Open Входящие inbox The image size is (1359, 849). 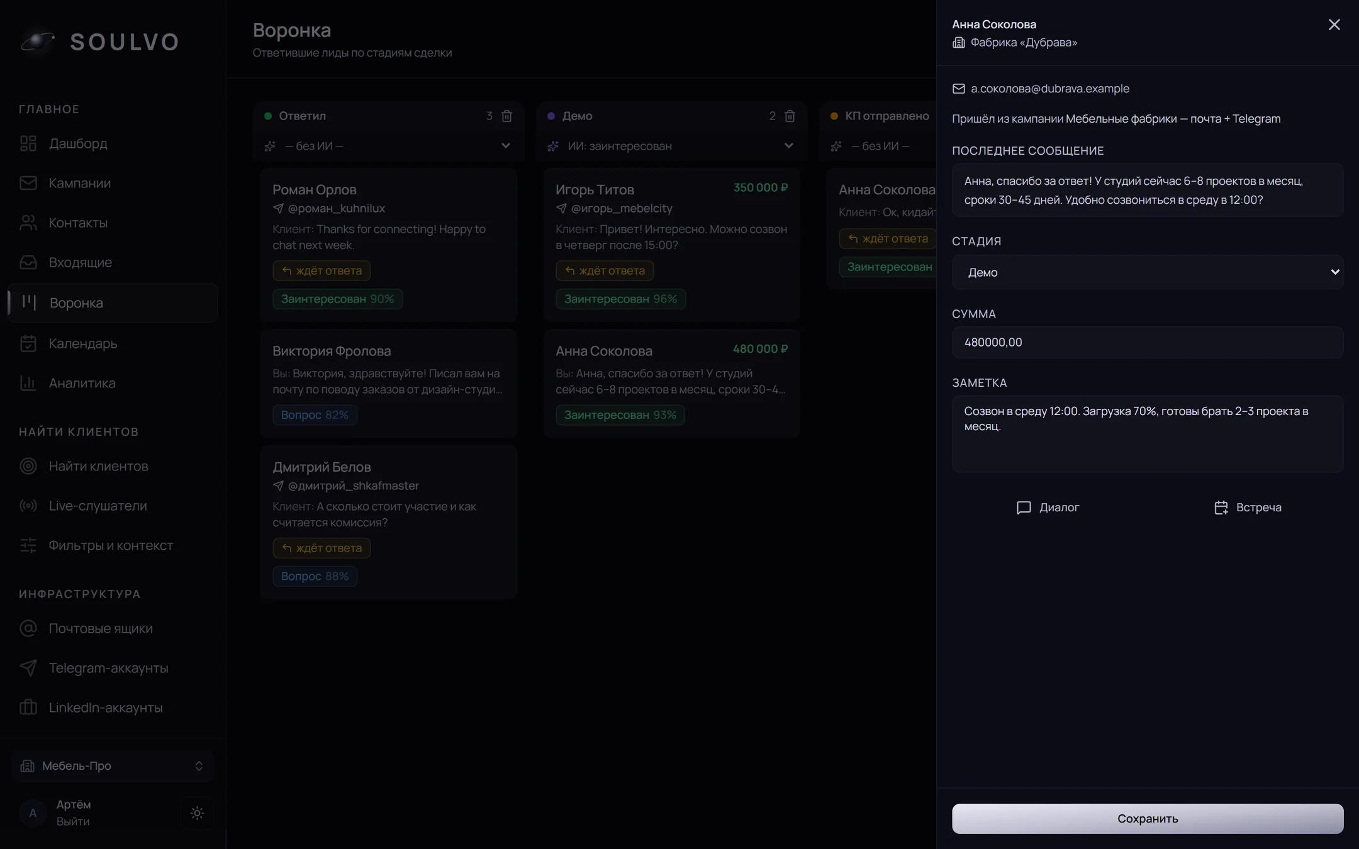click(x=113, y=262)
